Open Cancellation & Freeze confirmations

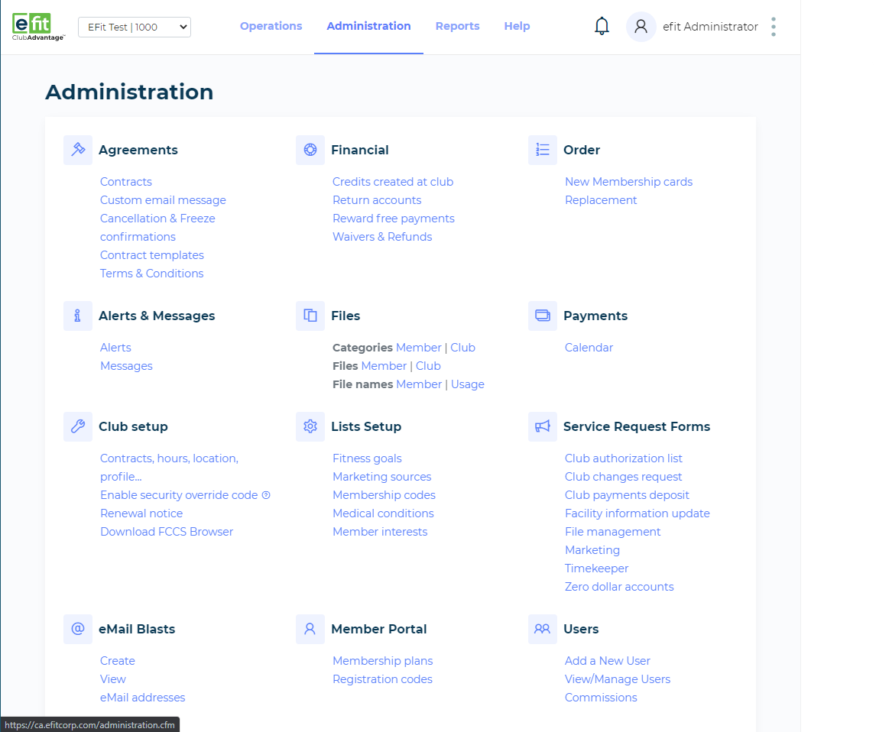[x=157, y=228]
